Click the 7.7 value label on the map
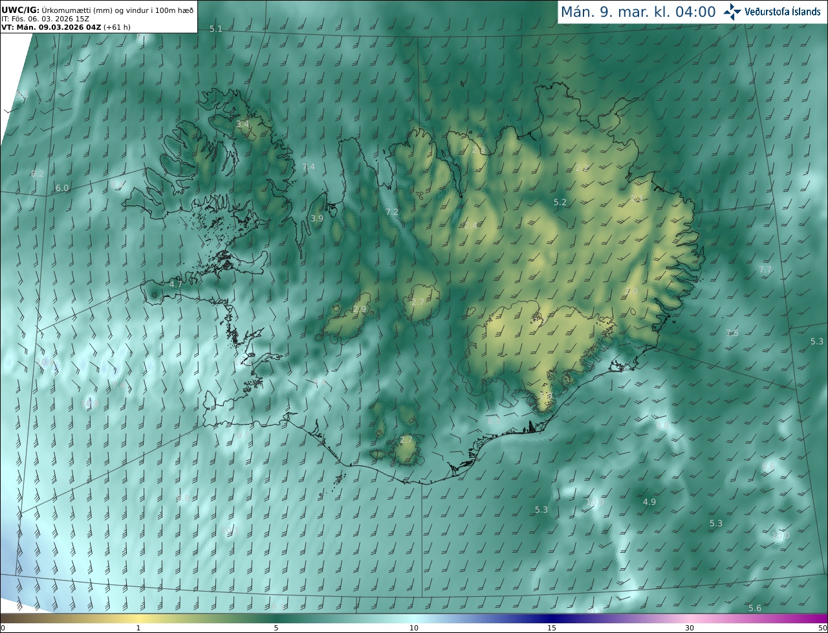This screenshot has height=633, width=828. tap(765, 269)
